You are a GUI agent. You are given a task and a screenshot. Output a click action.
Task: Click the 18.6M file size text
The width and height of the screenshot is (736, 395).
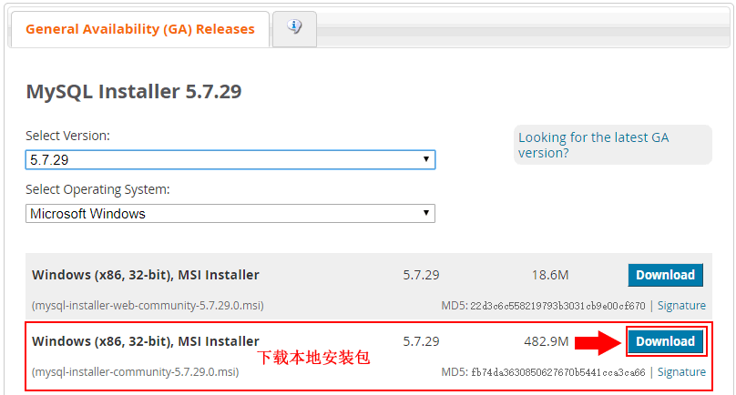[x=550, y=275]
